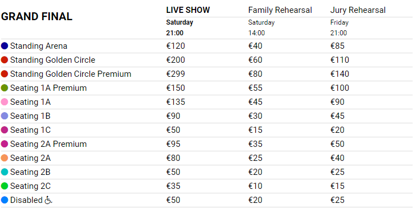
Task: Click the €120 Standing Arena live price
Action: pos(175,46)
